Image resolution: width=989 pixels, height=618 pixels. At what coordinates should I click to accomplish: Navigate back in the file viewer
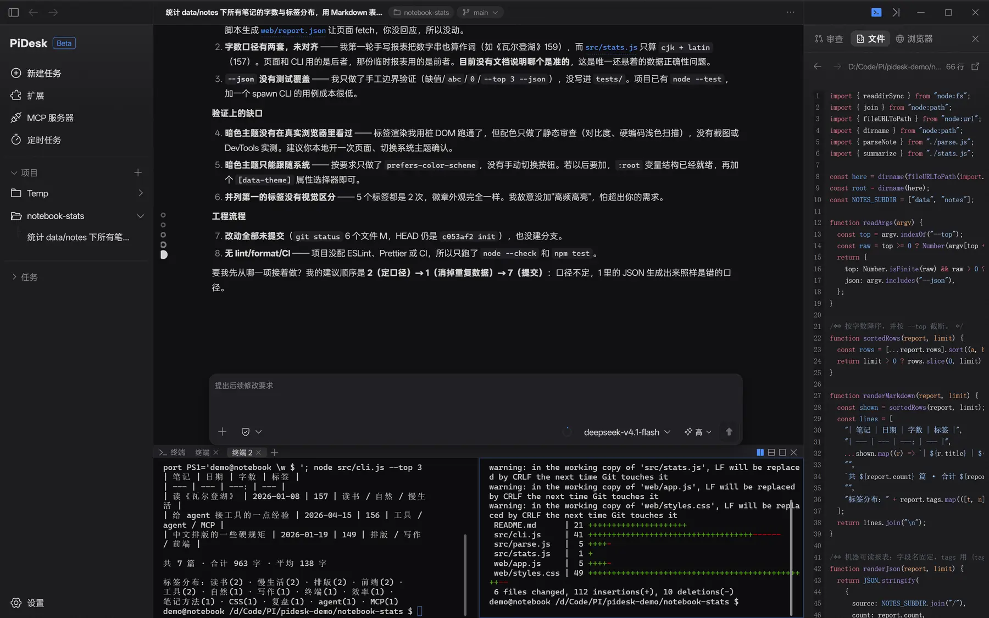818,66
